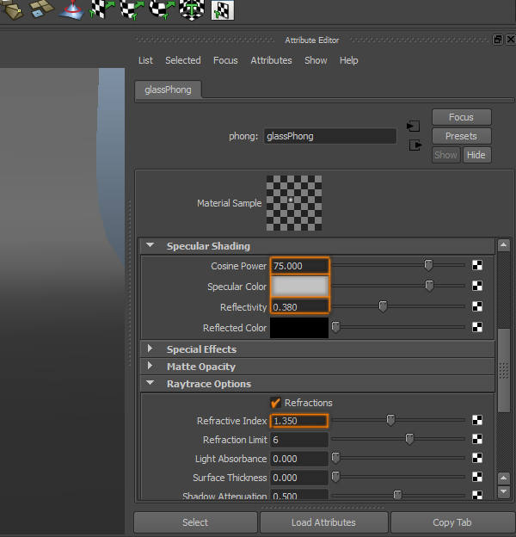Viewport: 516px width, 537px height.
Task: Click the black Reflected Color swatch
Action: pos(299,328)
